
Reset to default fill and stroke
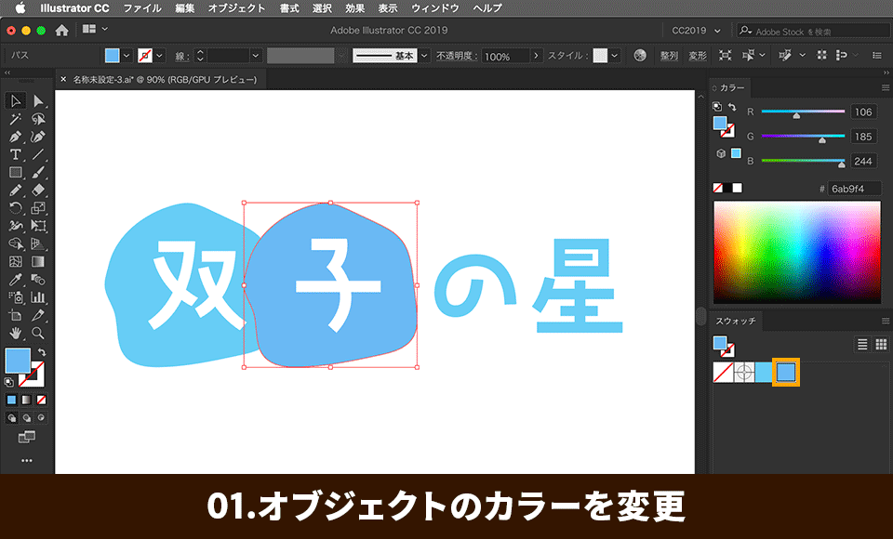(x=8, y=382)
